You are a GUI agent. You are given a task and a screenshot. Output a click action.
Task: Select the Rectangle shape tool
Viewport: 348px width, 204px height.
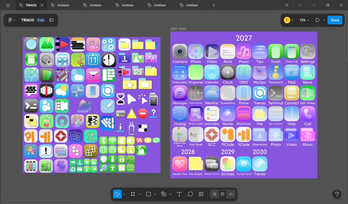148,194
